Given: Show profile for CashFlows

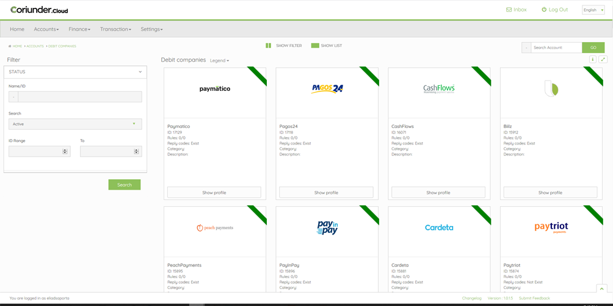Looking at the screenshot, I should tap(438, 193).
